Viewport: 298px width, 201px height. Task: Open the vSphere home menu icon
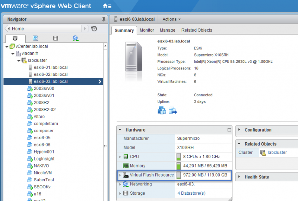pos(107,6)
